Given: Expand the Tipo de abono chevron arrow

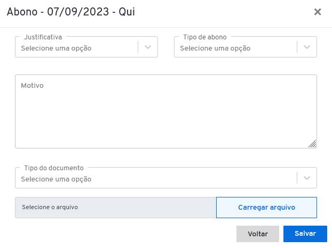Looking at the screenshot, I should coord(307,47).
